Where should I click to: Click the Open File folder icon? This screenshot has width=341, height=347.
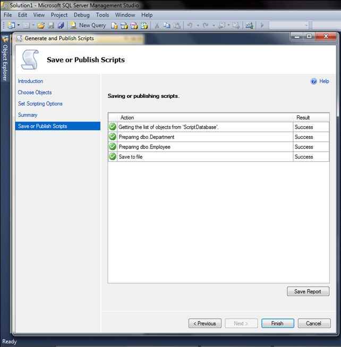(41, 26)
